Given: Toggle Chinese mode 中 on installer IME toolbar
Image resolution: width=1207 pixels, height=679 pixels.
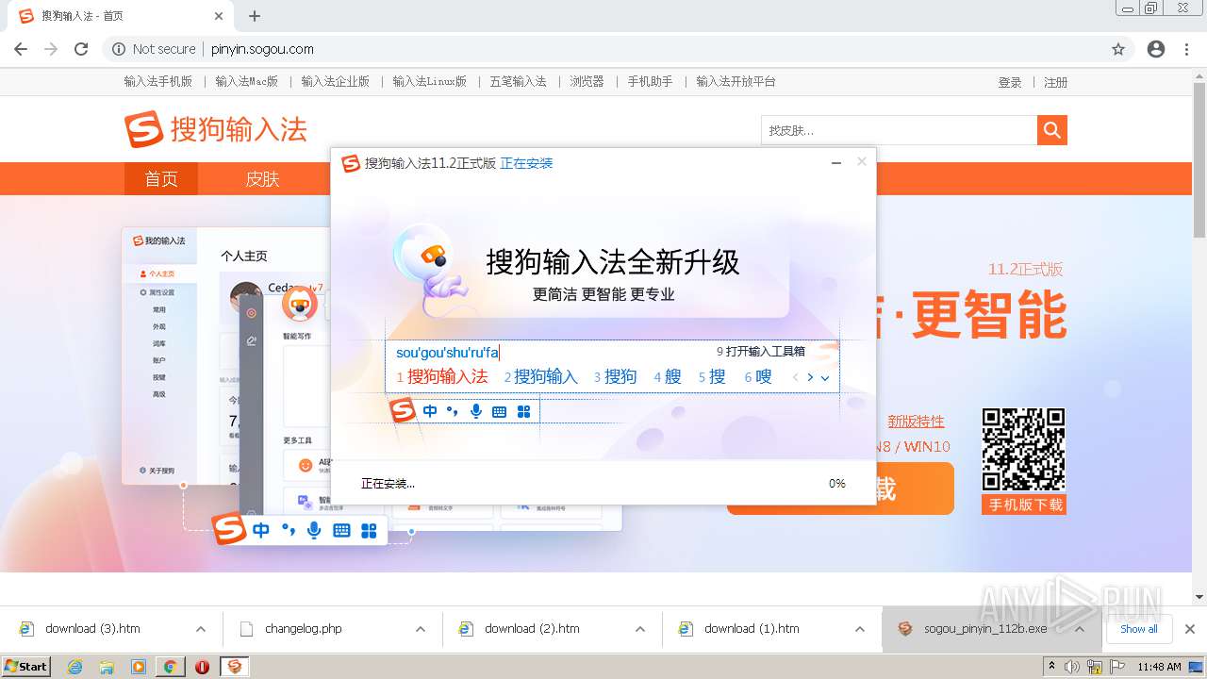Looking at the screenshot, I should [x=430, y=411].
